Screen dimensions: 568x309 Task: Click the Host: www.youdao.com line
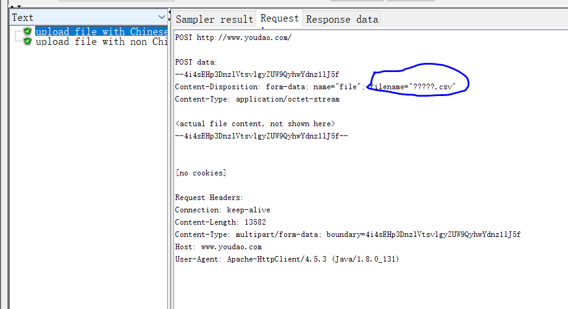click(x=218, y=247)
